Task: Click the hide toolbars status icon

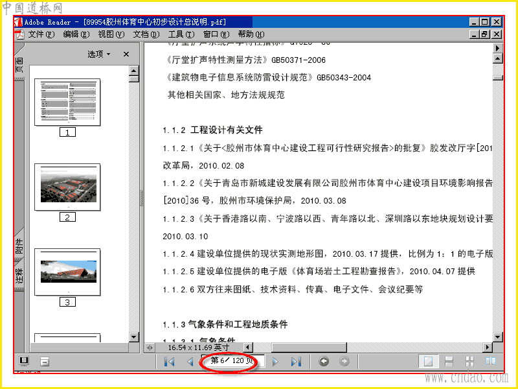Action: click(45, 362)
